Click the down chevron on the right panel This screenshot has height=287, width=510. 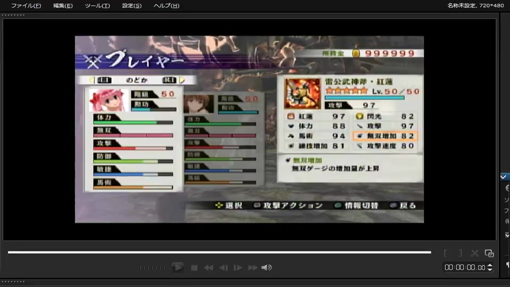507,235
